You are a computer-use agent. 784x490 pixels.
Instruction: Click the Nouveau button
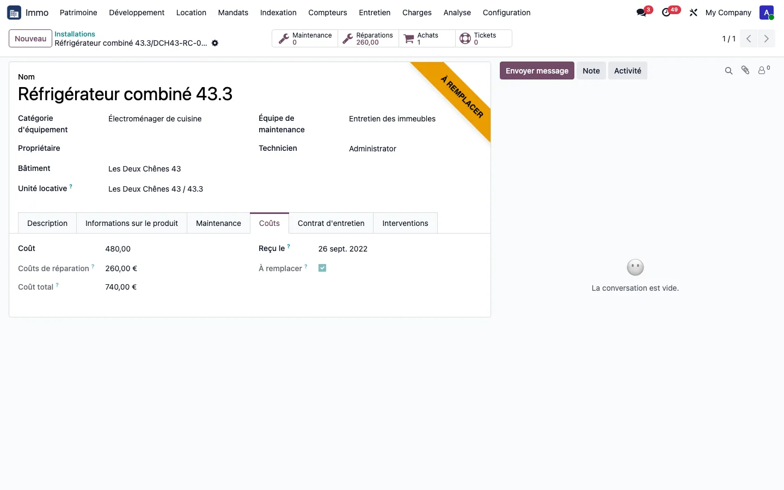(x=30, y=39)
